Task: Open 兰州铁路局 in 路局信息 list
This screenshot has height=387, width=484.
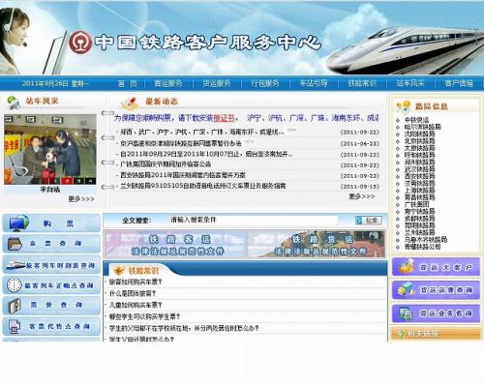Action: point(420,232)
